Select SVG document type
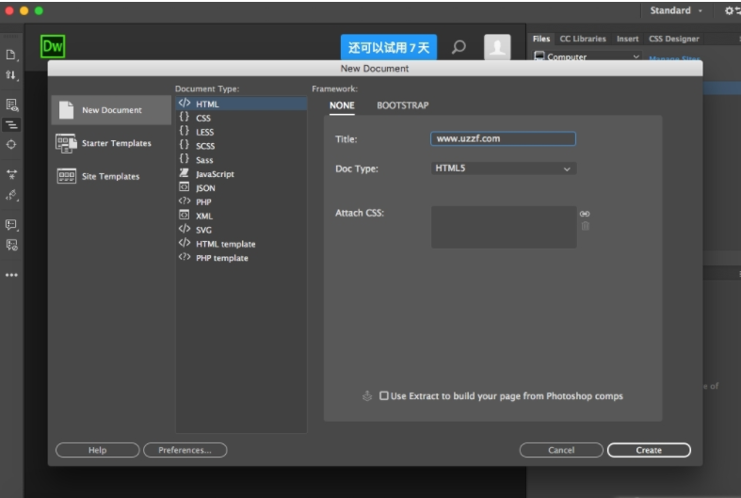Screen dimensions: 741x498 241,230
